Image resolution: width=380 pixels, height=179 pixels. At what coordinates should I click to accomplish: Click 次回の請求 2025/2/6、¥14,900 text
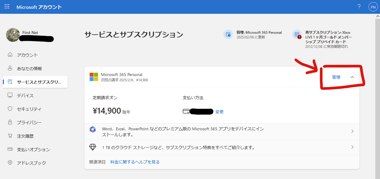(x=124, y=80)
